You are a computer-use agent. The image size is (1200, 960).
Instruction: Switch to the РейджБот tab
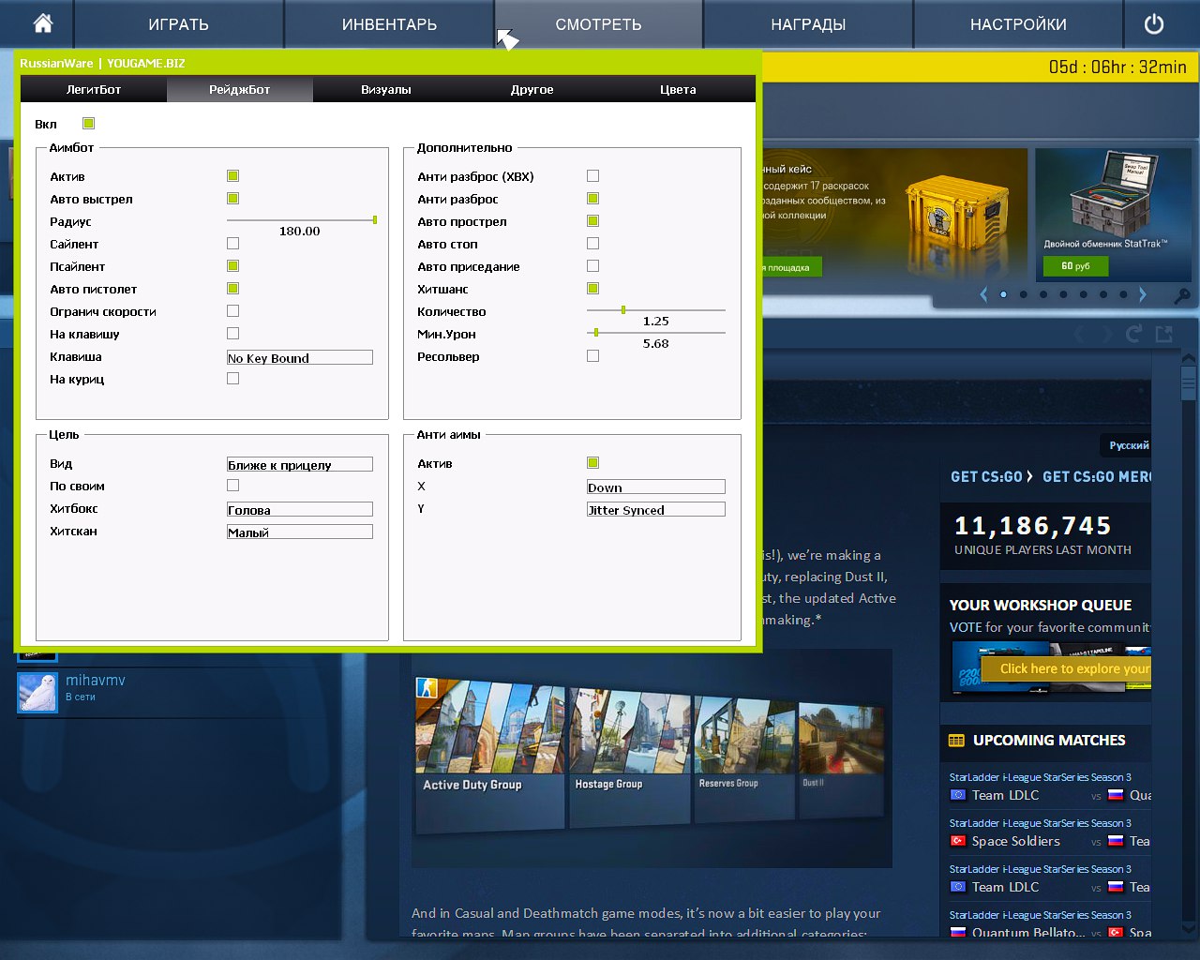click(240, 89)
